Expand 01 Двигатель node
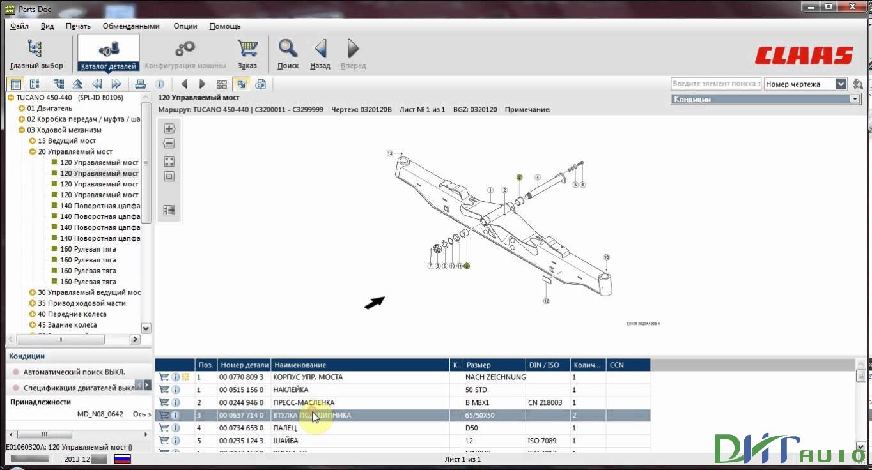 coord(22,109)
